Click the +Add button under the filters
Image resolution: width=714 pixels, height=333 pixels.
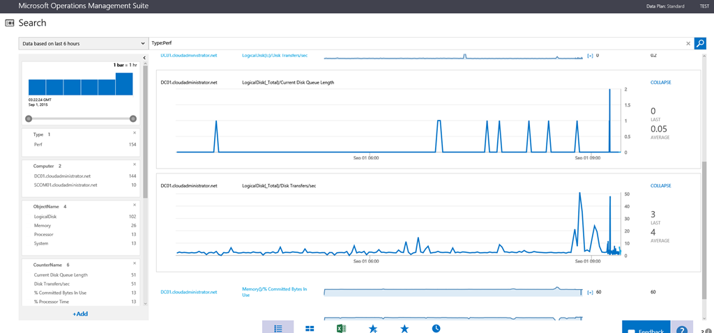click(x=80, y=314)
